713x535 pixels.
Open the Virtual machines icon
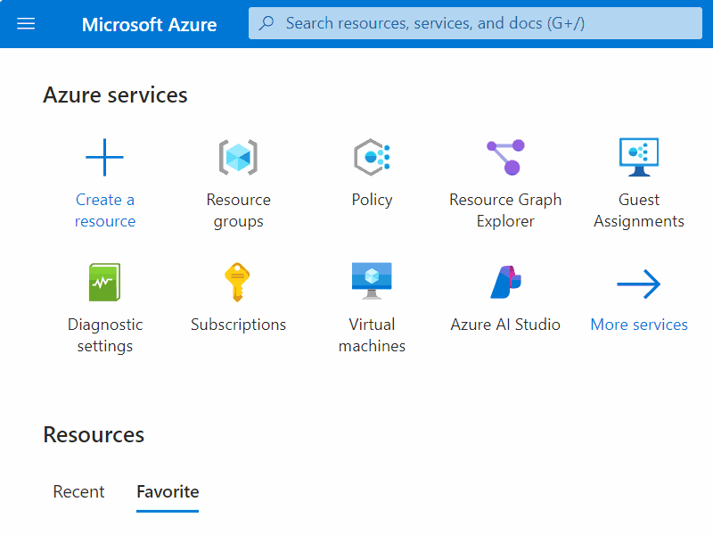coord(372,281)
